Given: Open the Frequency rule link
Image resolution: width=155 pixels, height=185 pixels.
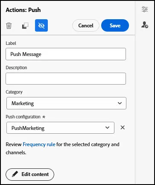Looking at the screenshot, I should pyautogui.click(x=39, y=144).
